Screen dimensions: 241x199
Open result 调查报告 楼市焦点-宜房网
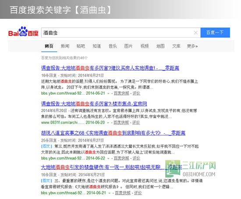point(94,104)
